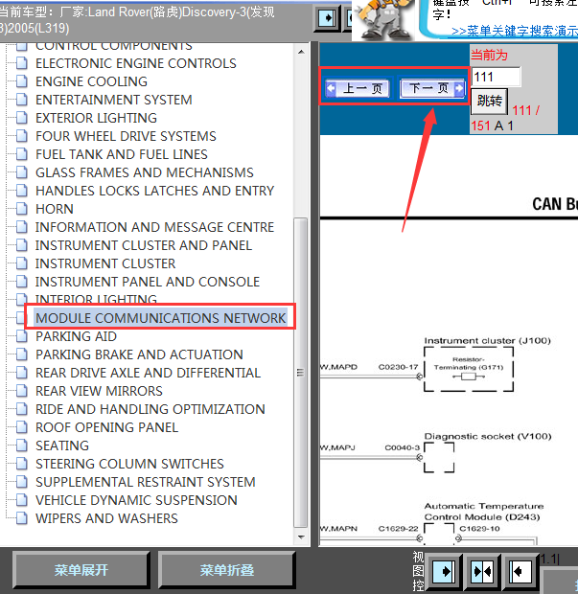Image resolution: width=578 pixels, height=594 pixels.
Task: Click the PARKING AID document icon
Action: tap(22, 336)
